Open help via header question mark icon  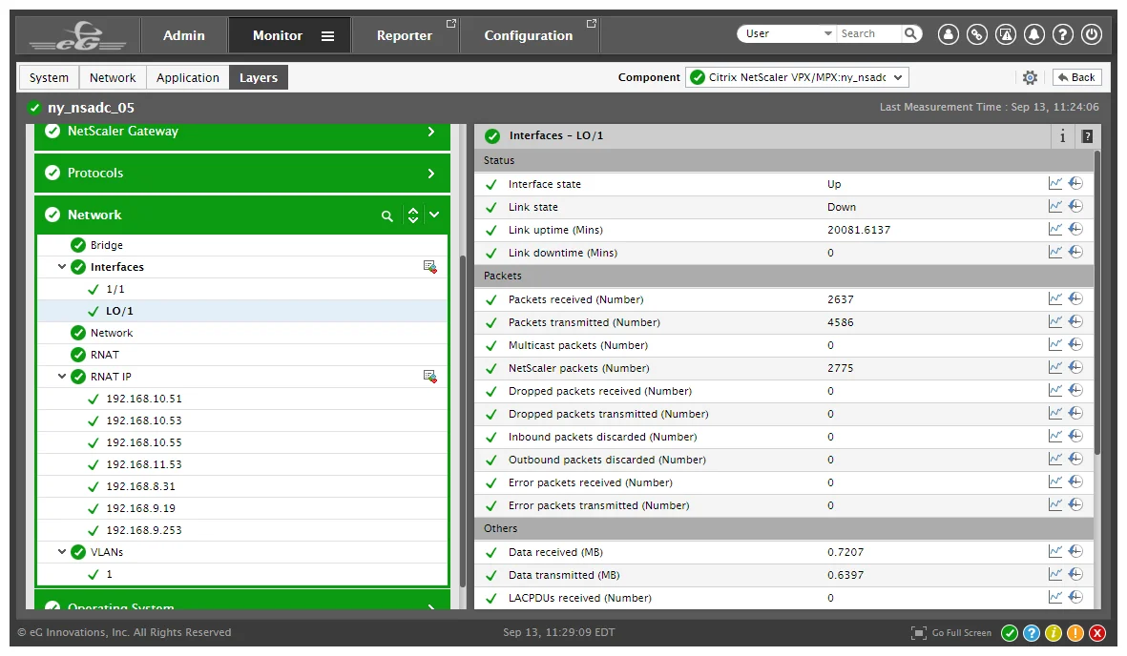coord(1063,33)
